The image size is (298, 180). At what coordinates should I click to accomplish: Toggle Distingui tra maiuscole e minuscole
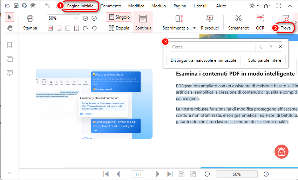pos(203,60)
